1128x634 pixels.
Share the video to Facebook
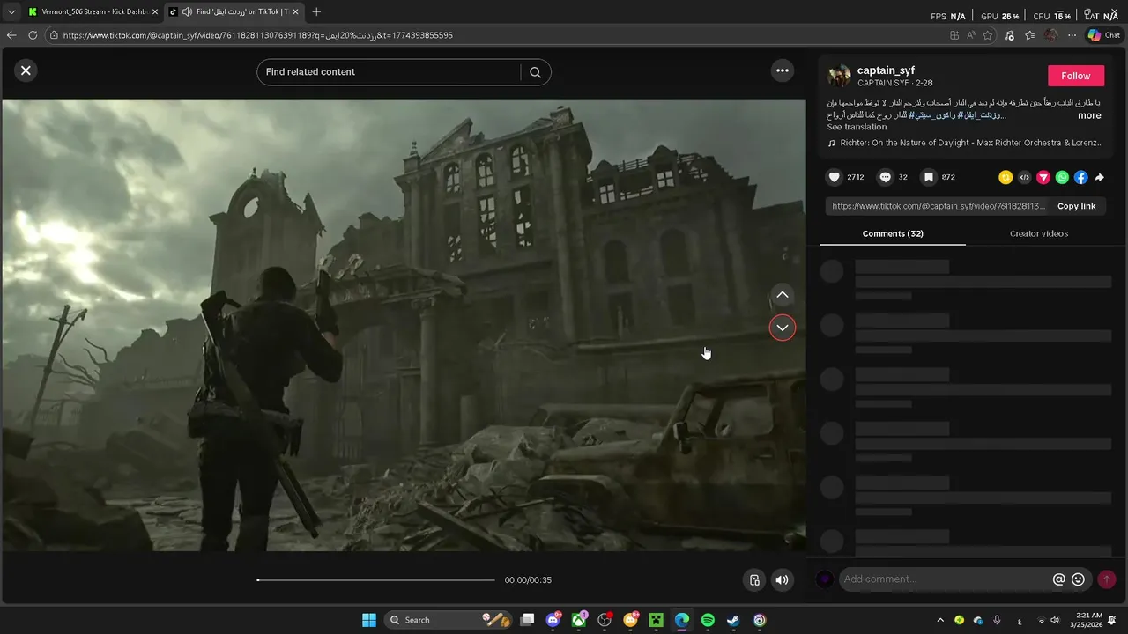[1081, 177]
